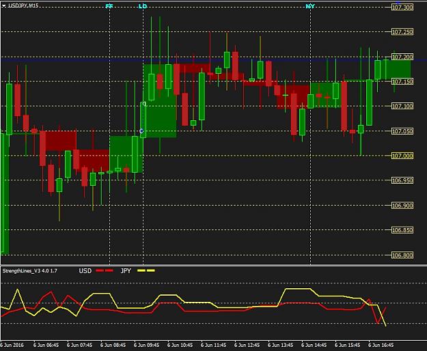The image size is (427, 351).
Task: Click the 6 Jun 08:45 time label
Action: coord(113,345)
